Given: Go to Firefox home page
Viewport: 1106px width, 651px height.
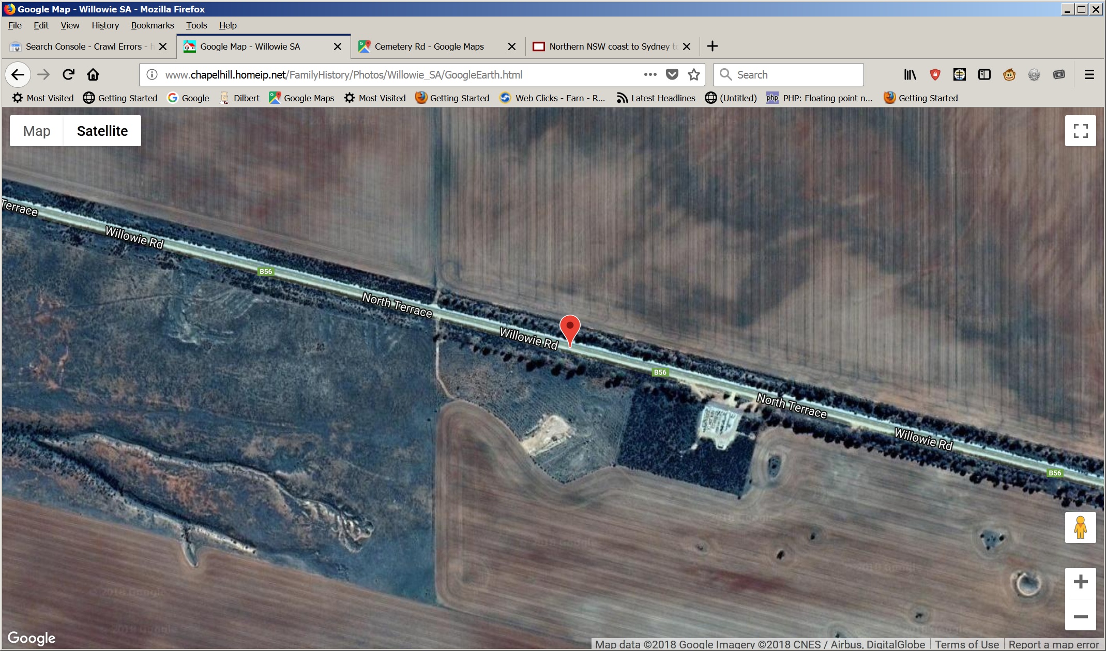Looking at the screenshot, I should tap(93, 74).
